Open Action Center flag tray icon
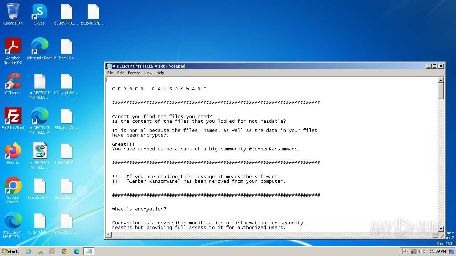Viewport: 456px width, 256px height. pyautogui.click(x=405, y=251)
